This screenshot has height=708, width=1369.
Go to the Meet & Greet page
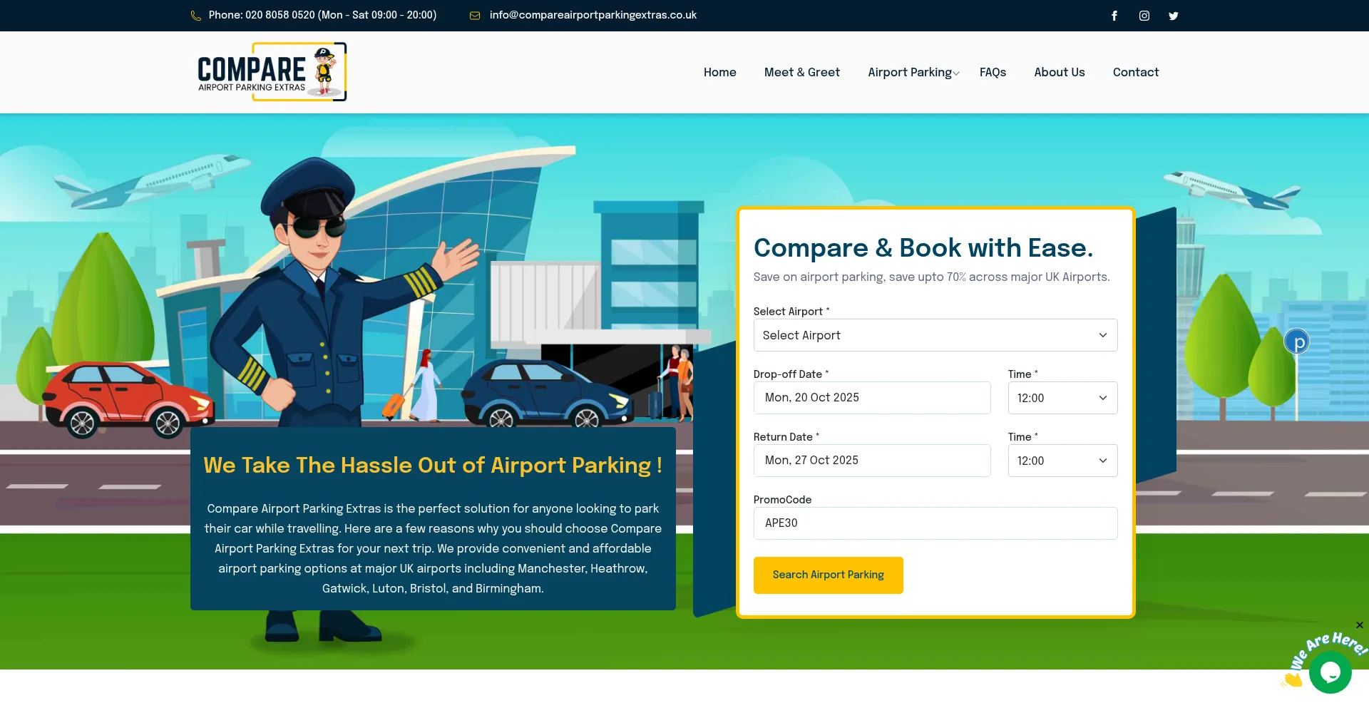pyautogui.click(x=801, y=72)
